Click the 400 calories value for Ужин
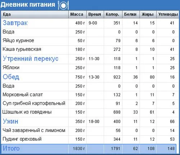Image resolution: width=180 pixels, height=155 pixels. click(117, 122)
